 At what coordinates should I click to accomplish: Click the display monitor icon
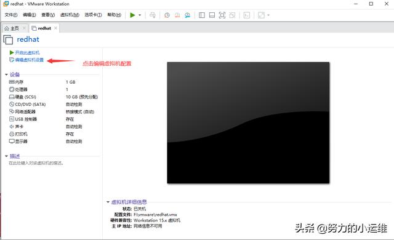pyautogui.click(x=12, y=141)
